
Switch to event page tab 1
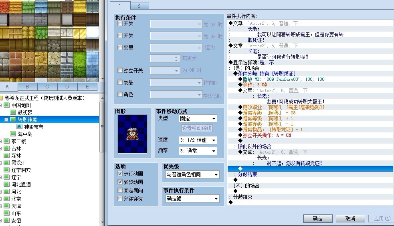point(120,6)
